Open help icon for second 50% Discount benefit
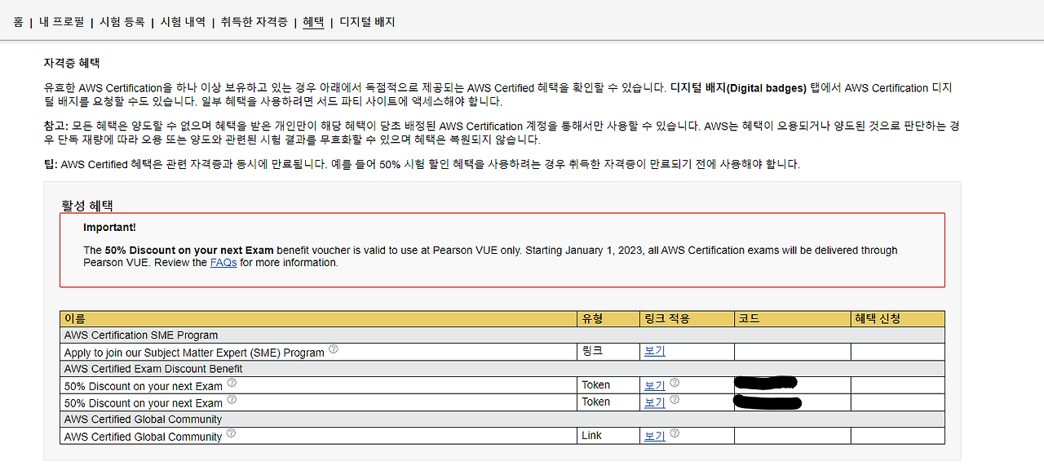 (231, 399)
